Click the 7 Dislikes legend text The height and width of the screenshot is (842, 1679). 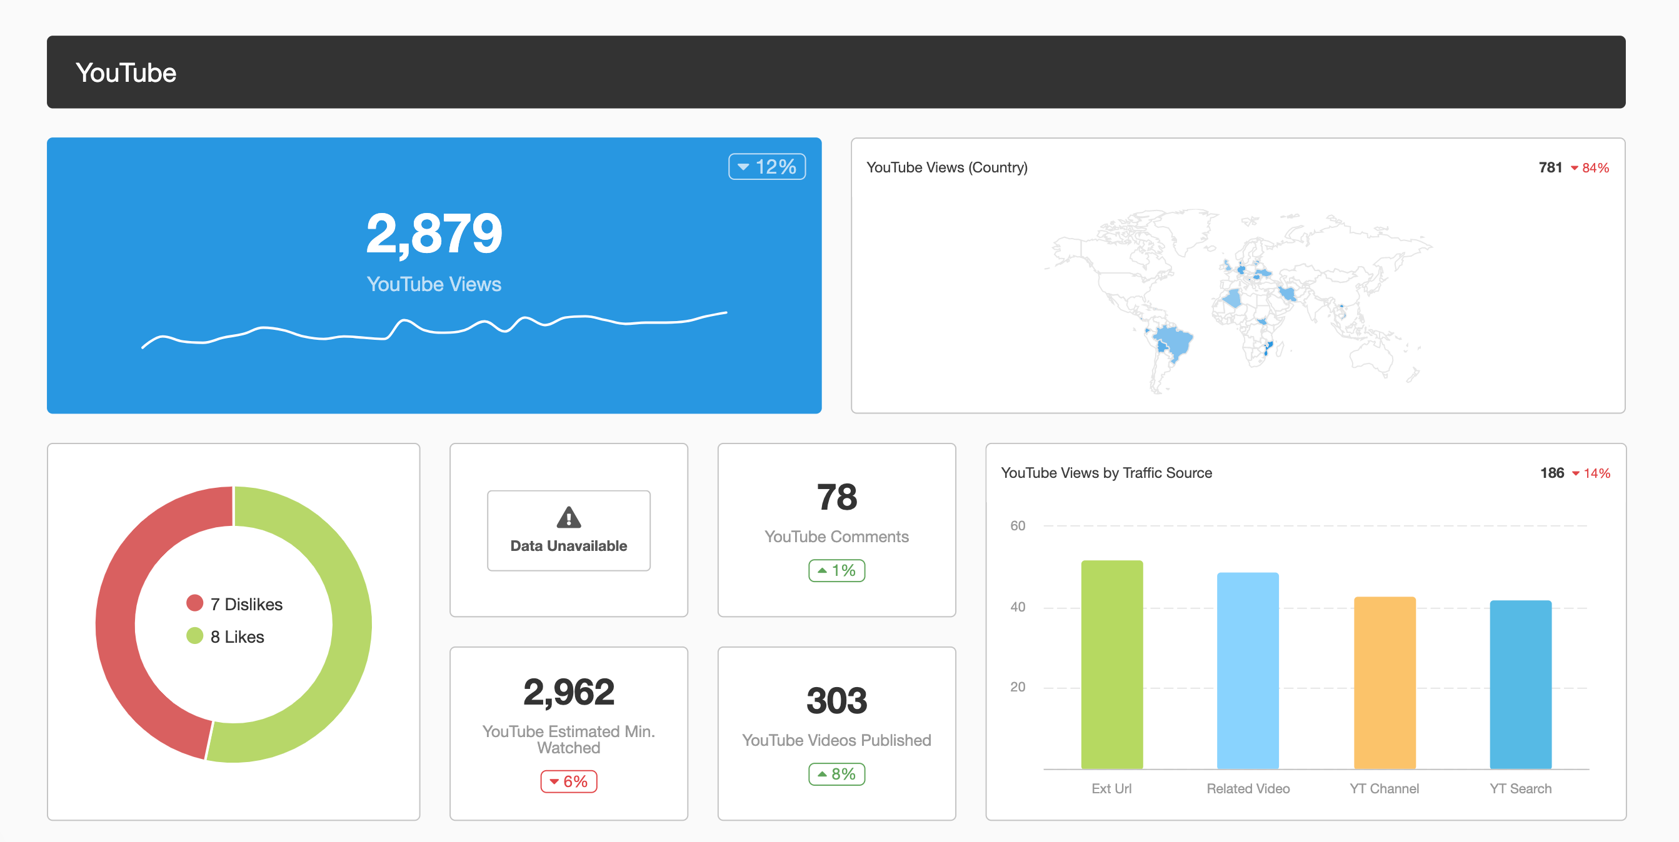click(x=246, y=604)
